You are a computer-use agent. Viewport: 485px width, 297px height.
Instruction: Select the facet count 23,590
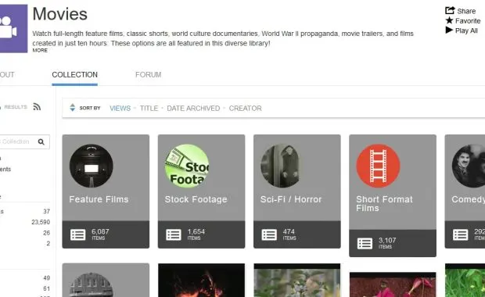(x=41, y=222)
